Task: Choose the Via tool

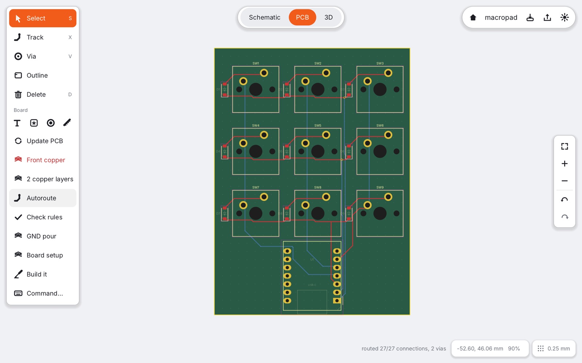Action: tap(43, 56)
